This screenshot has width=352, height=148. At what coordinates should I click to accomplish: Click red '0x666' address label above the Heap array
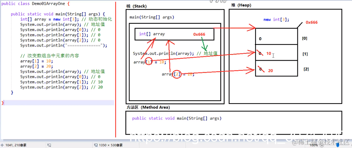[312, 22]
